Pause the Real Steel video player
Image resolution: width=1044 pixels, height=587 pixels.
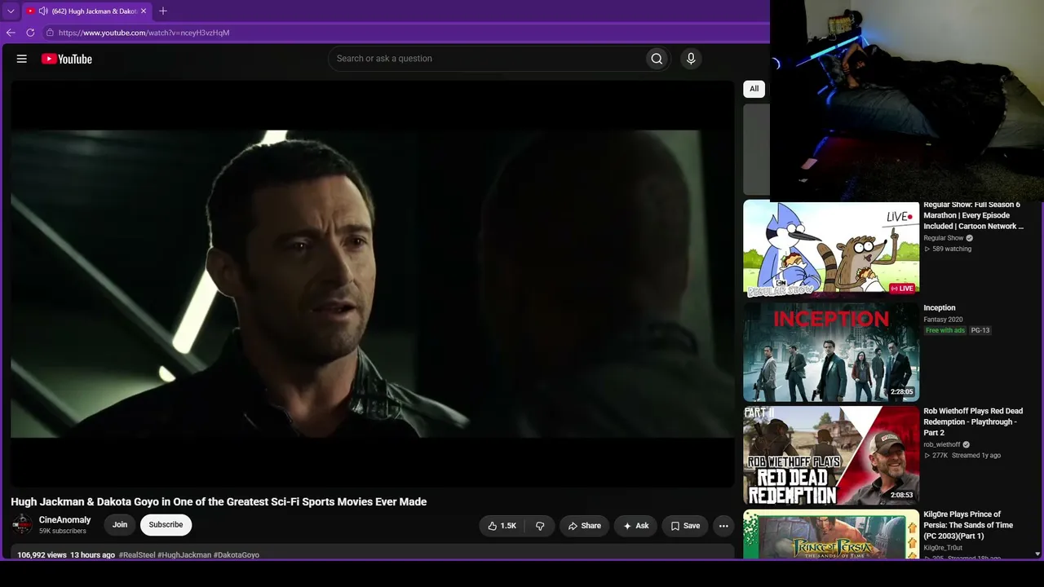(373, 284)
